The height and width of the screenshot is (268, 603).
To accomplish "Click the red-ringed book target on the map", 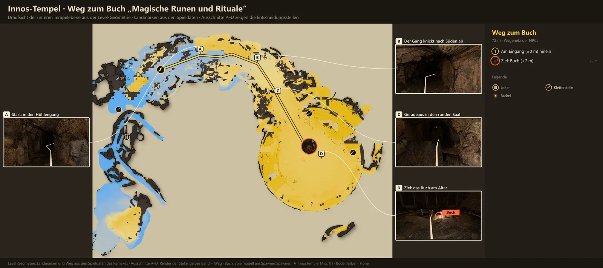I will click(x=309, y=146).
